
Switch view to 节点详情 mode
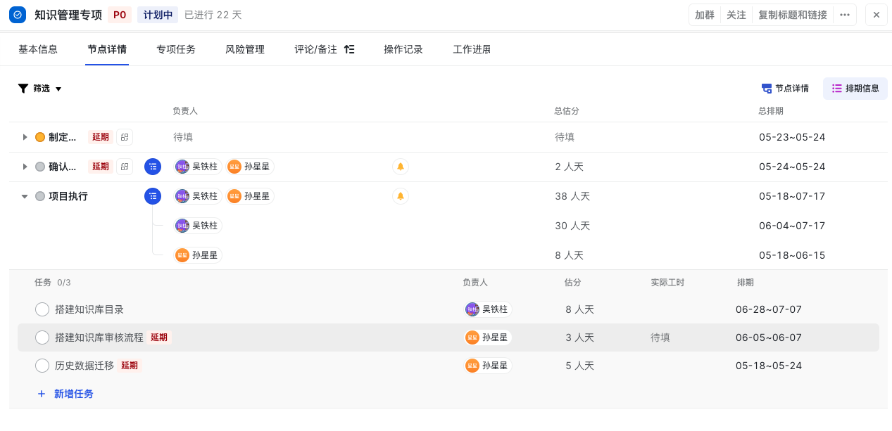click(785, 89)
